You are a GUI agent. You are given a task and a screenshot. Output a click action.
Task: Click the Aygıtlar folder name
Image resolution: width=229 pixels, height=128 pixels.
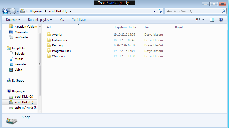(57, 35)
